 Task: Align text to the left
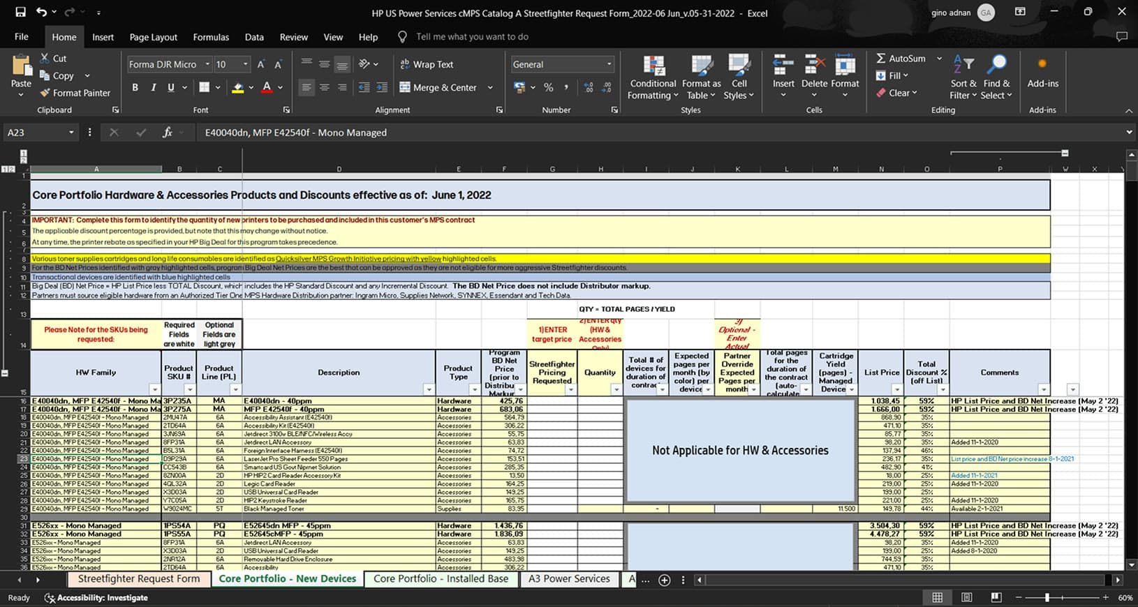coord(306,87)
